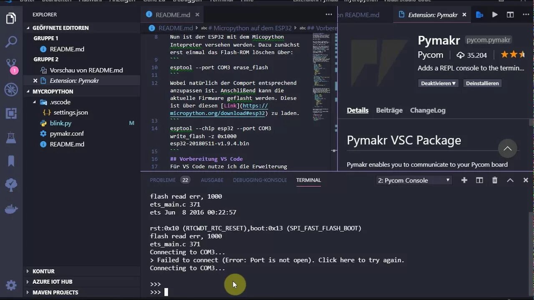Click the run play icon in editor toolbar
This screenshot has width=534, height=300.
point(495,15)
